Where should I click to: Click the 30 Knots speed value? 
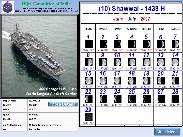click(33, 115)
